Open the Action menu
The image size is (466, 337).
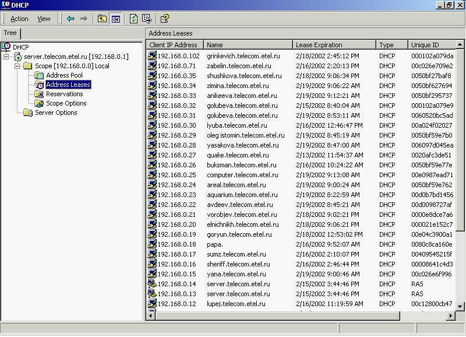19,19
